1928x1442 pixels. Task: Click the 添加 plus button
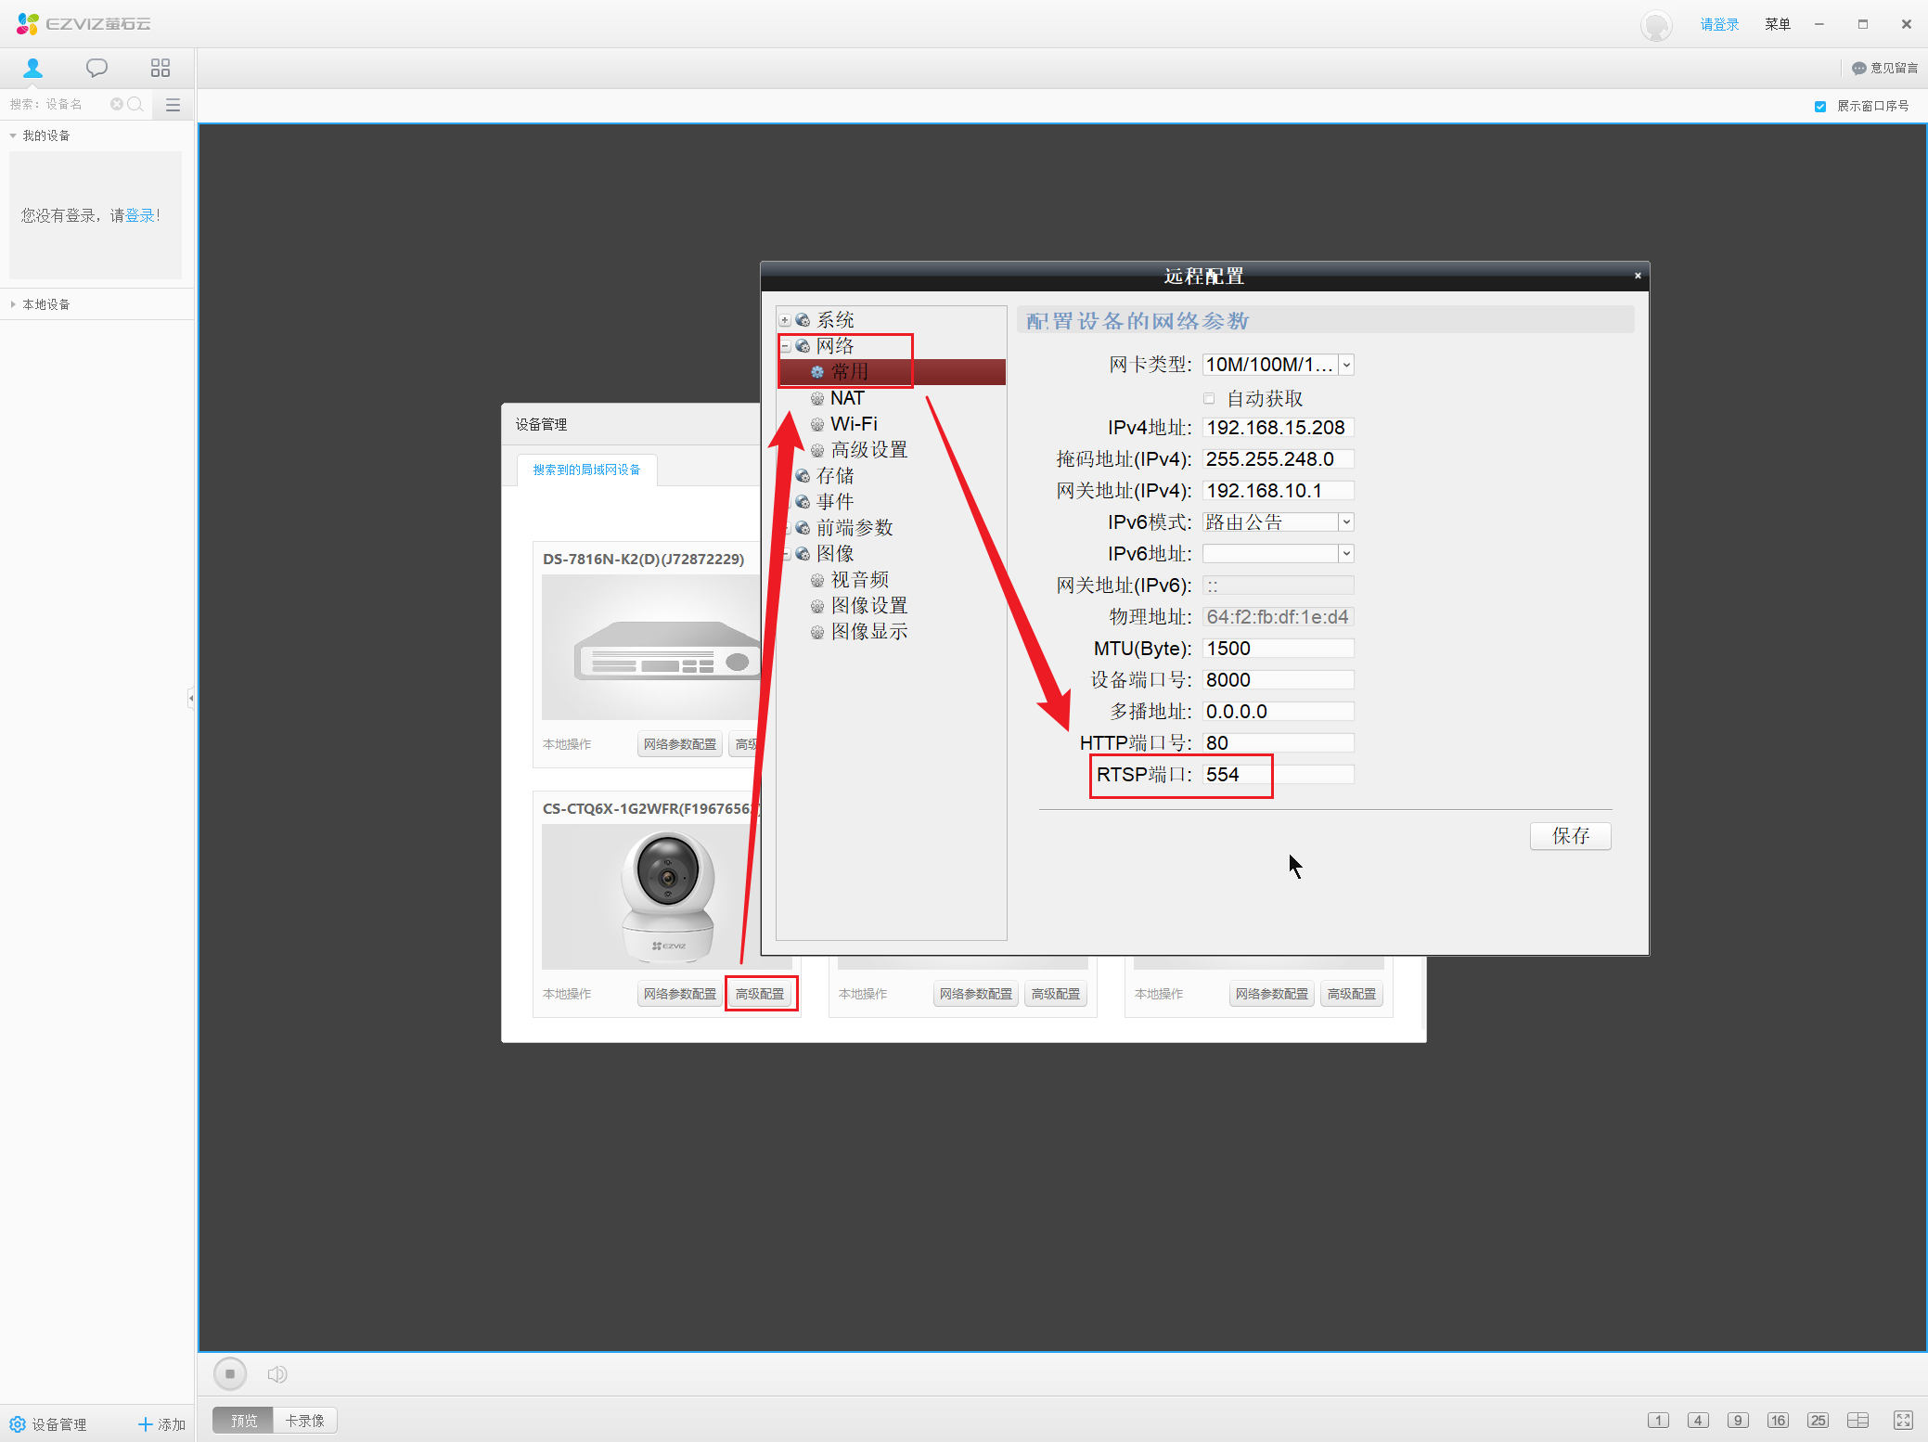tap(161, 1424)
